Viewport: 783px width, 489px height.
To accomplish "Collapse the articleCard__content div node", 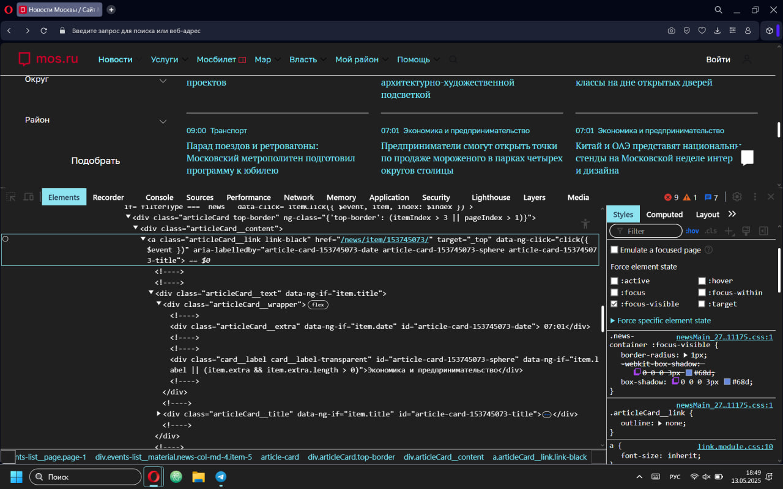I will 135,228.
